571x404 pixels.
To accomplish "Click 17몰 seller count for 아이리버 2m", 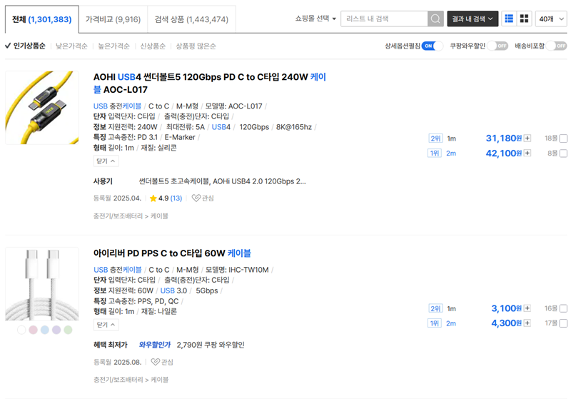I will click(x=551, y=323).
